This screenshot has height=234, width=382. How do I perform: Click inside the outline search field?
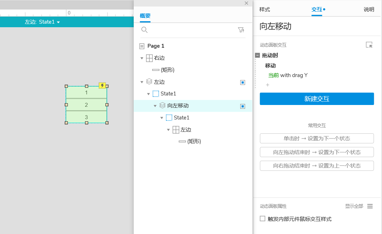coord(192,30)
